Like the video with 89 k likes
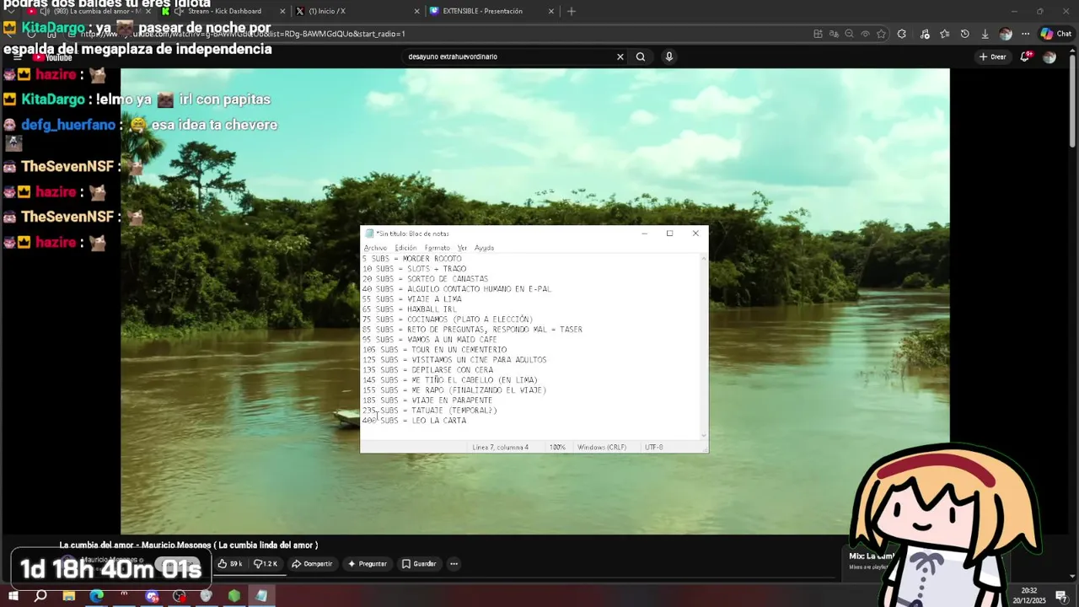The image size is (1079, 607). [229, 563]
